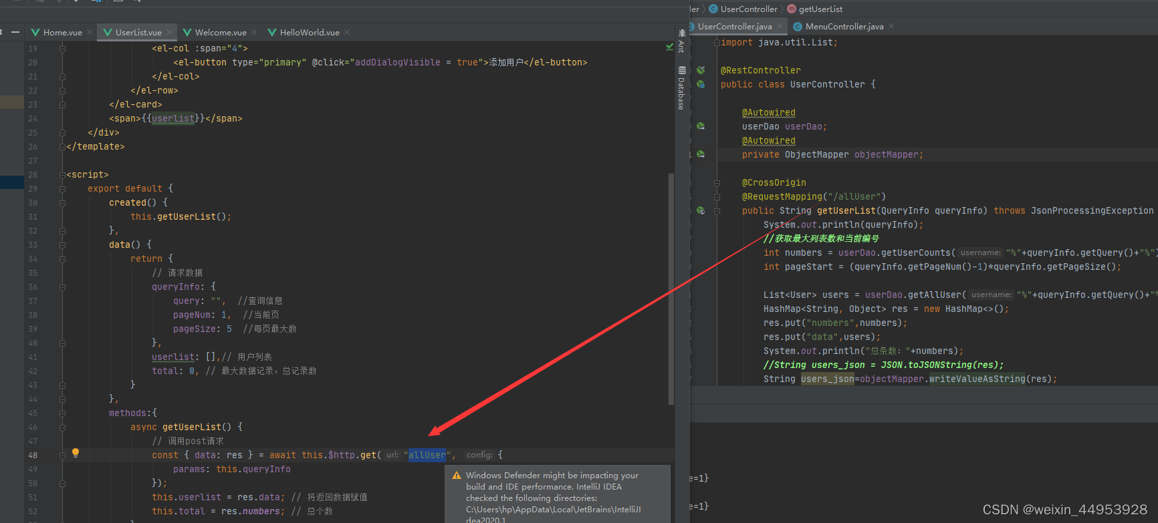Click the 'username:' hint in getUserCounts call
Viewport: 1158px width, 523px height.
[x=980, y=252]
